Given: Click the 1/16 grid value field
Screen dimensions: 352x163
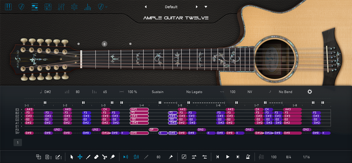Looking at the screenshot, I should (306, 157).
